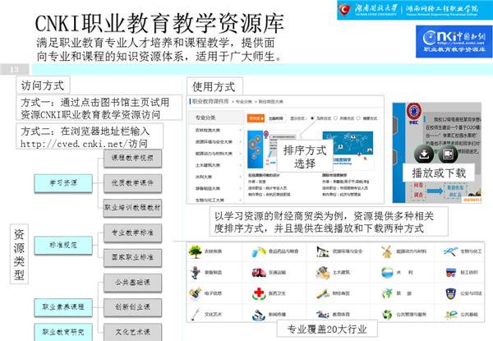Screen dimensions: 493x341
Task: Click the 专业覆盖20大行业 caption
Action: [x=327, y=329]
